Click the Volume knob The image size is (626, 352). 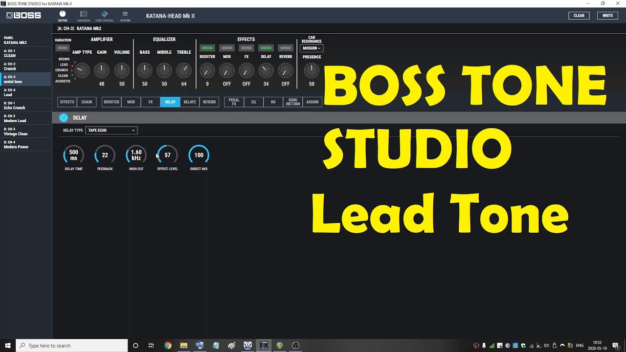coord(122,70)
